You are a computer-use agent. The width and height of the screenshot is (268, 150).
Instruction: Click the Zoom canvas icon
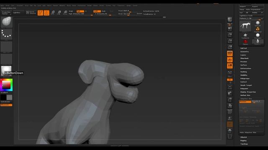[230, 35]
